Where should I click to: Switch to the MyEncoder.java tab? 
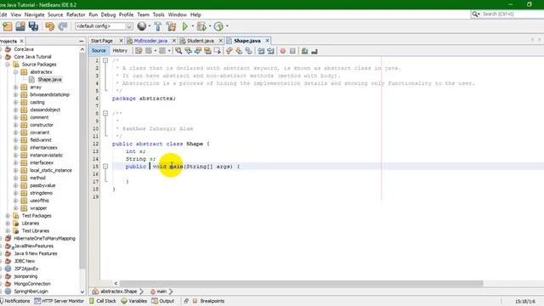(x=150, y=41)
